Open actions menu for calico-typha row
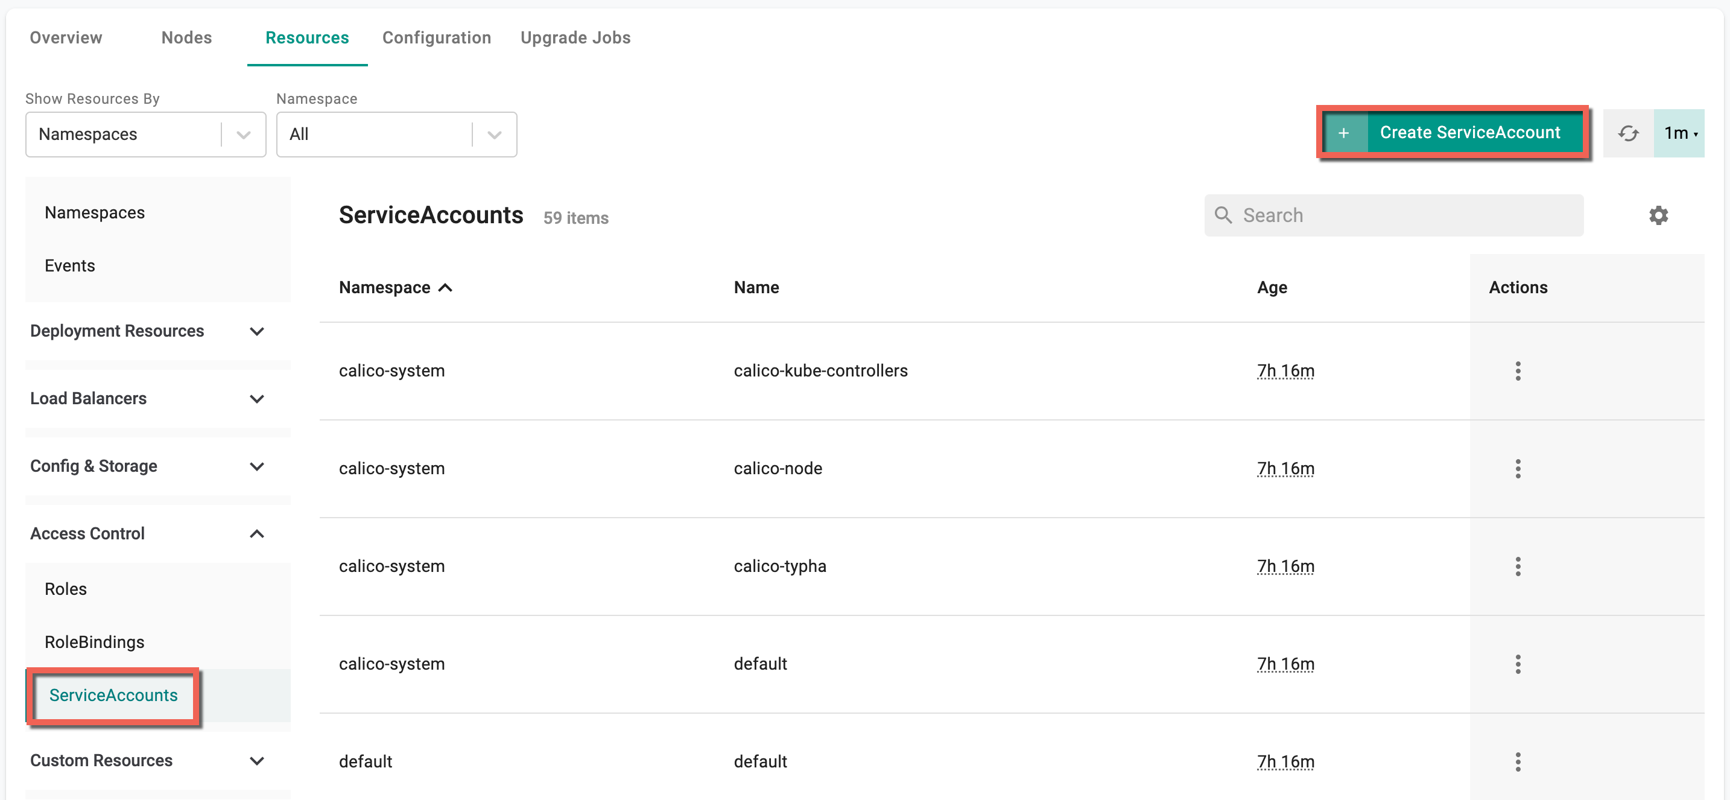This screenshot has width=1730, height=800. point(1518,567)
